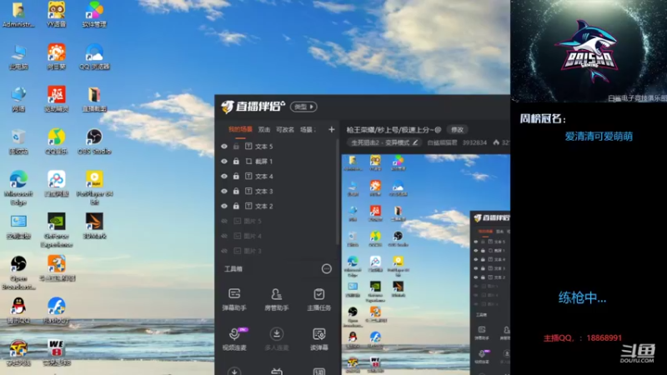Select the 可改名 scene tab

[x=285, y=130]
